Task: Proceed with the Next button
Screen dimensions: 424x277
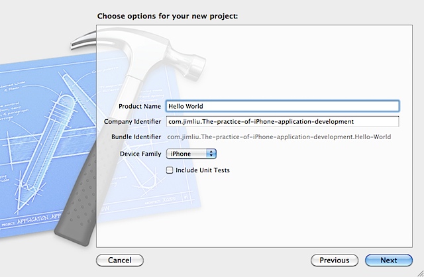Action: tap(388, 260)
